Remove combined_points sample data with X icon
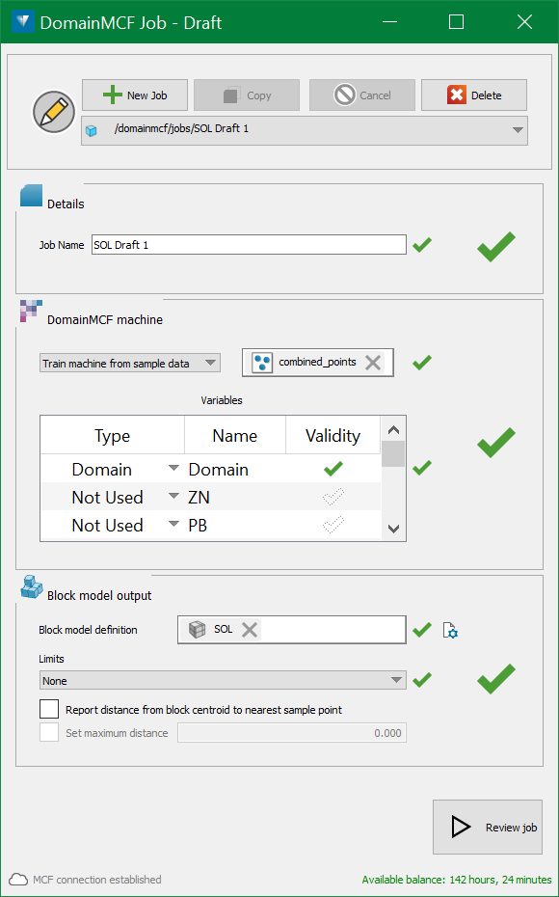Screen dimensions: 559x897 373,362
